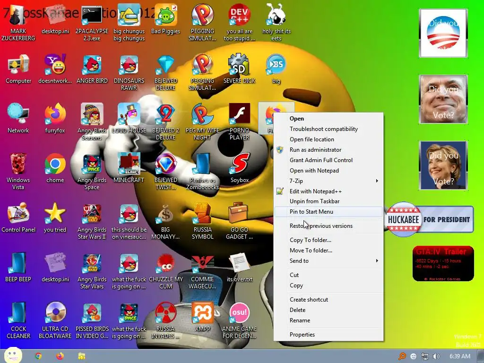Select the PORNO PLAYER Flash icon

coord(240,122)
